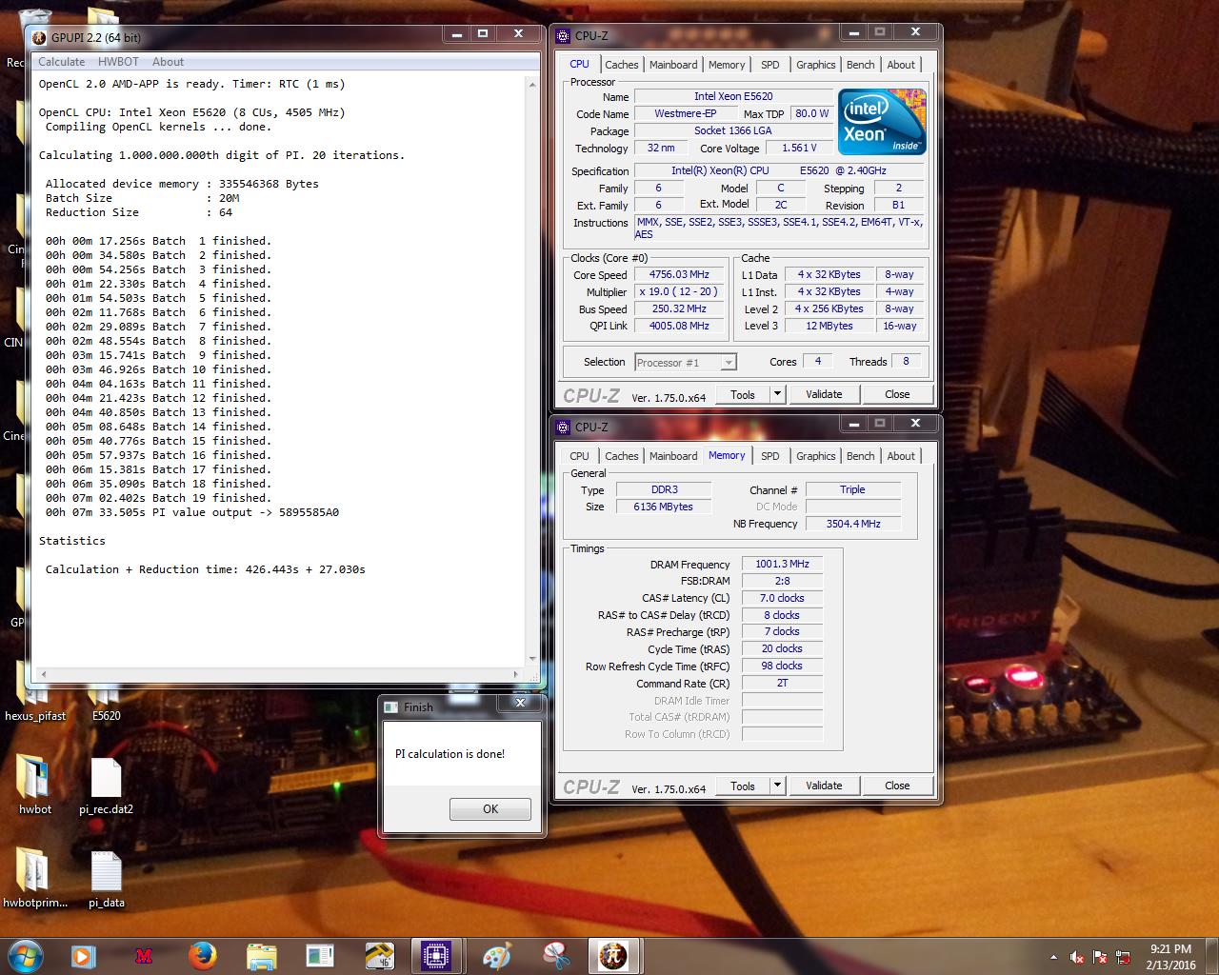Open E5620 desktop folder
Viewport: 1219px width, 975px height.
click(x=106, y=693)
